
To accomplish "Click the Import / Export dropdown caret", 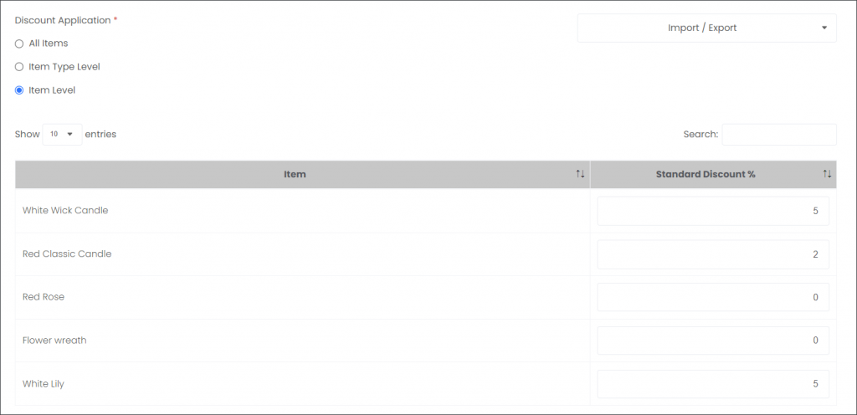I will (x=824, y=28).
